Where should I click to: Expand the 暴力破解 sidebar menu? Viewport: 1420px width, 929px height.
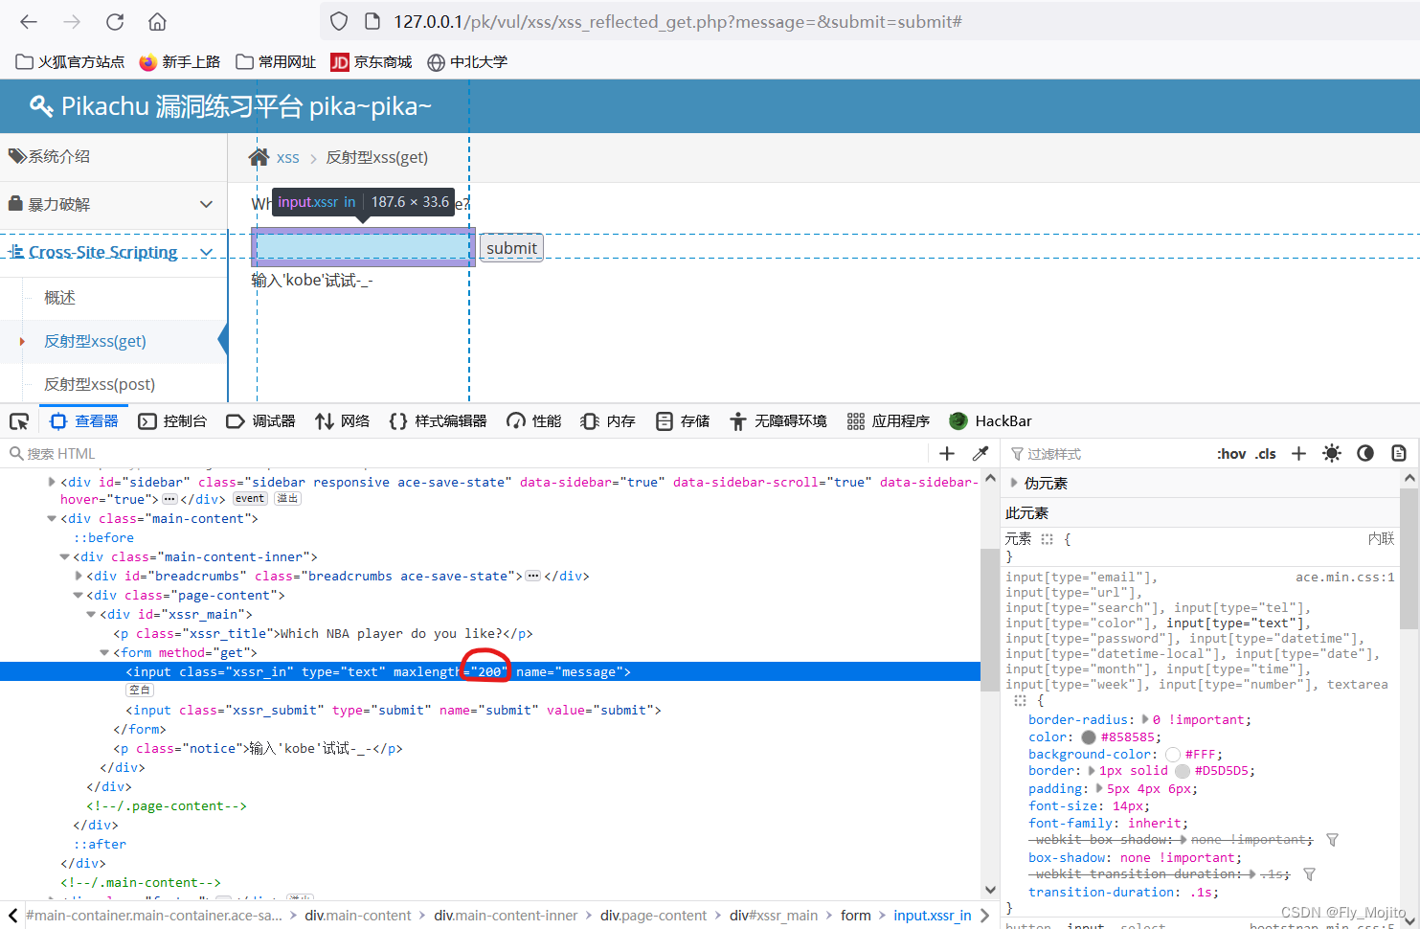tap(113, 204)
